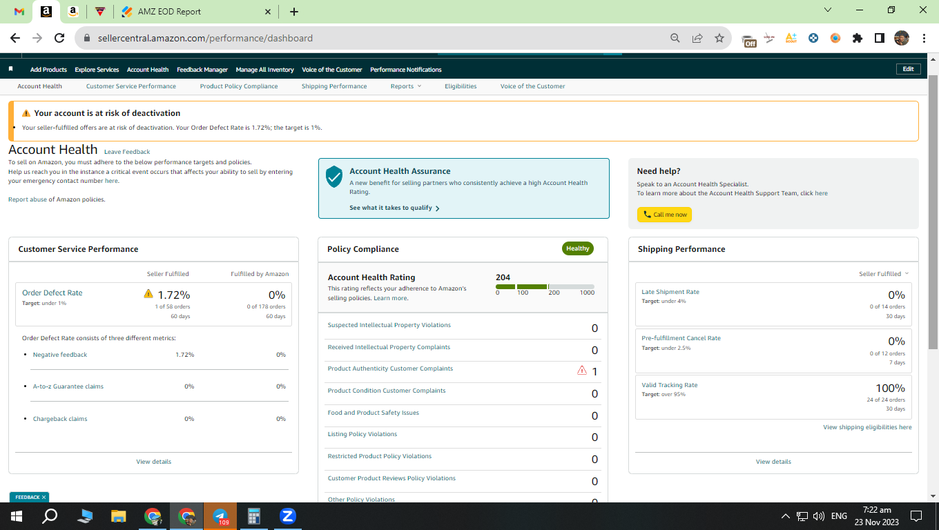Go to Manage All Inventory
Image resolution: width=939 pixels, height=530 pixels.
point(264,70)
